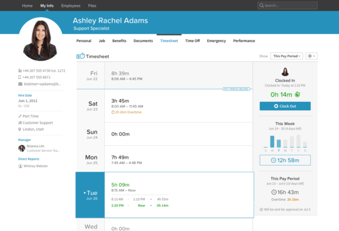Click the 5h 09m green total on Tuesday
The image size is (339, 231).
(x=121, y=185)
